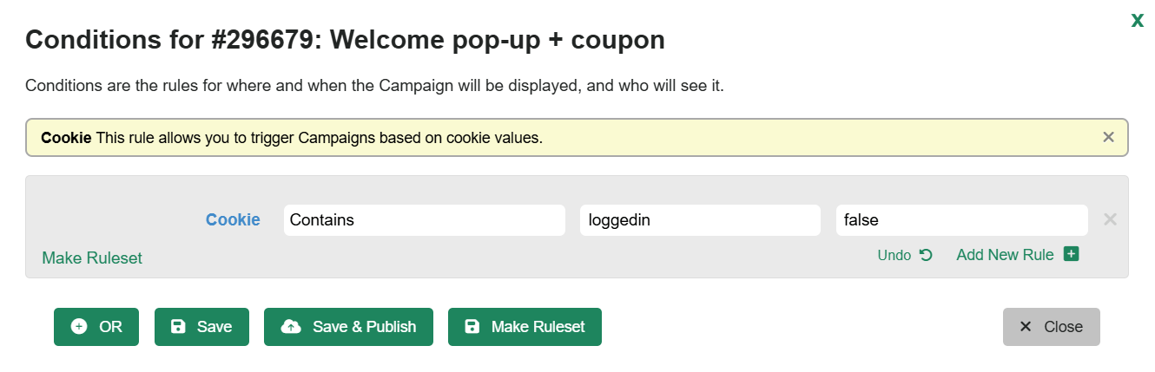Click the Undo text link

pos(894,255)
